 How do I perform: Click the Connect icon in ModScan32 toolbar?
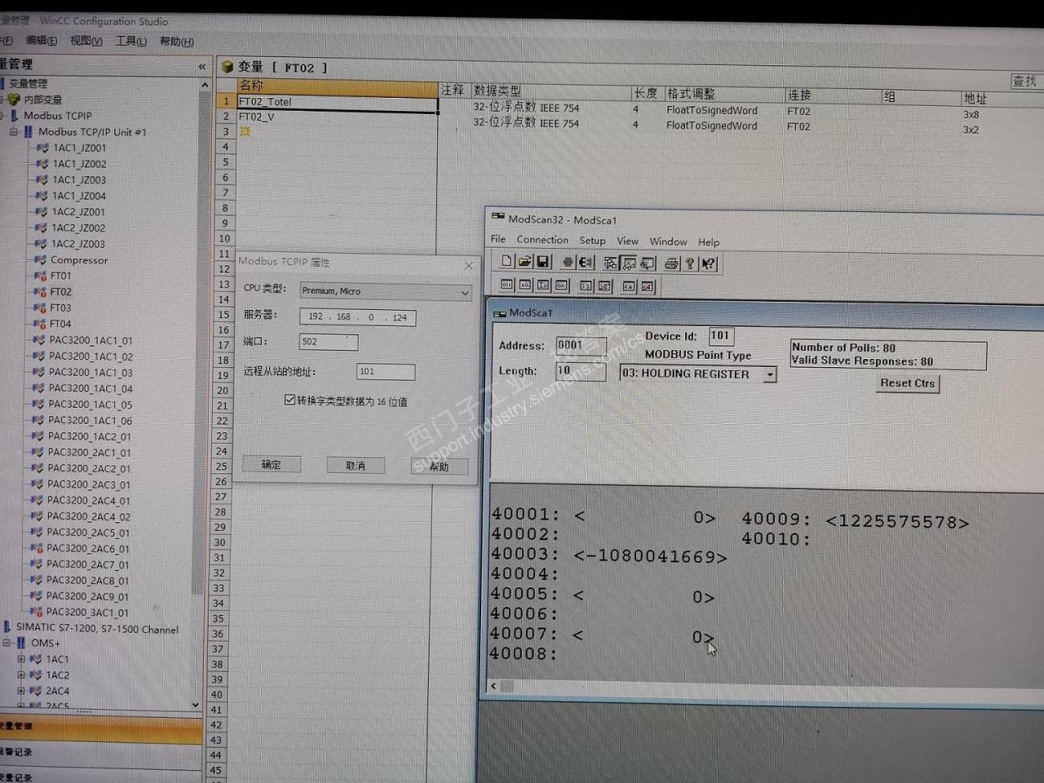point(568,263)
